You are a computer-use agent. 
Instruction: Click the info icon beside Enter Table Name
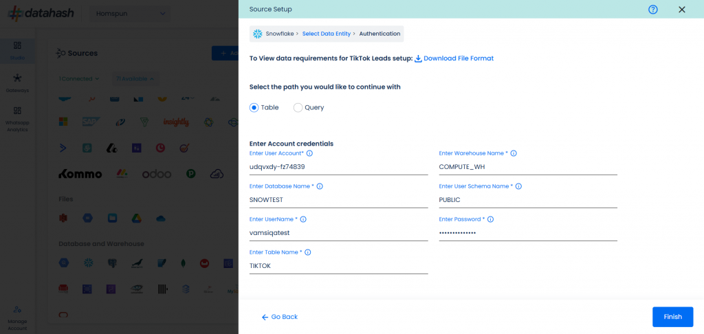click(x=307, y=252)
